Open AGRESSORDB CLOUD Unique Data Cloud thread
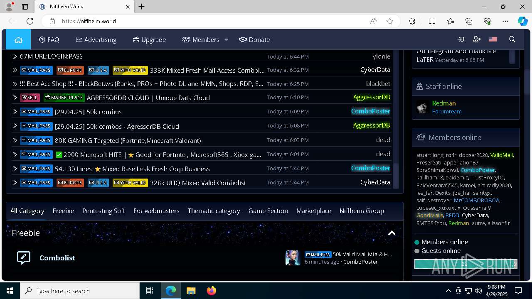Image resolution: width=532 pixels, height=299 pixels. [148, 98]
